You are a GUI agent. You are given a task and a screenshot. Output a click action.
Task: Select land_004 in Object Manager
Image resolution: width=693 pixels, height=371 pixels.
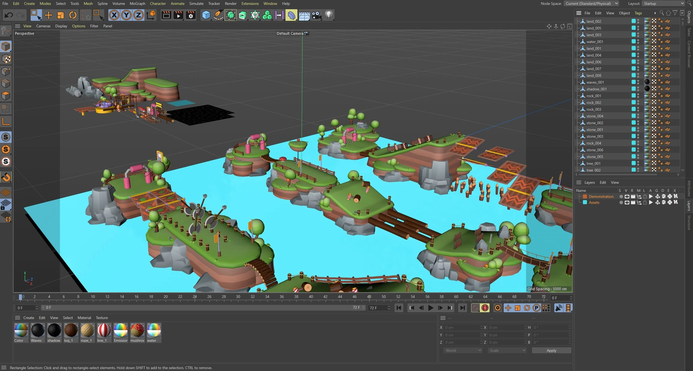pos(594,55)
